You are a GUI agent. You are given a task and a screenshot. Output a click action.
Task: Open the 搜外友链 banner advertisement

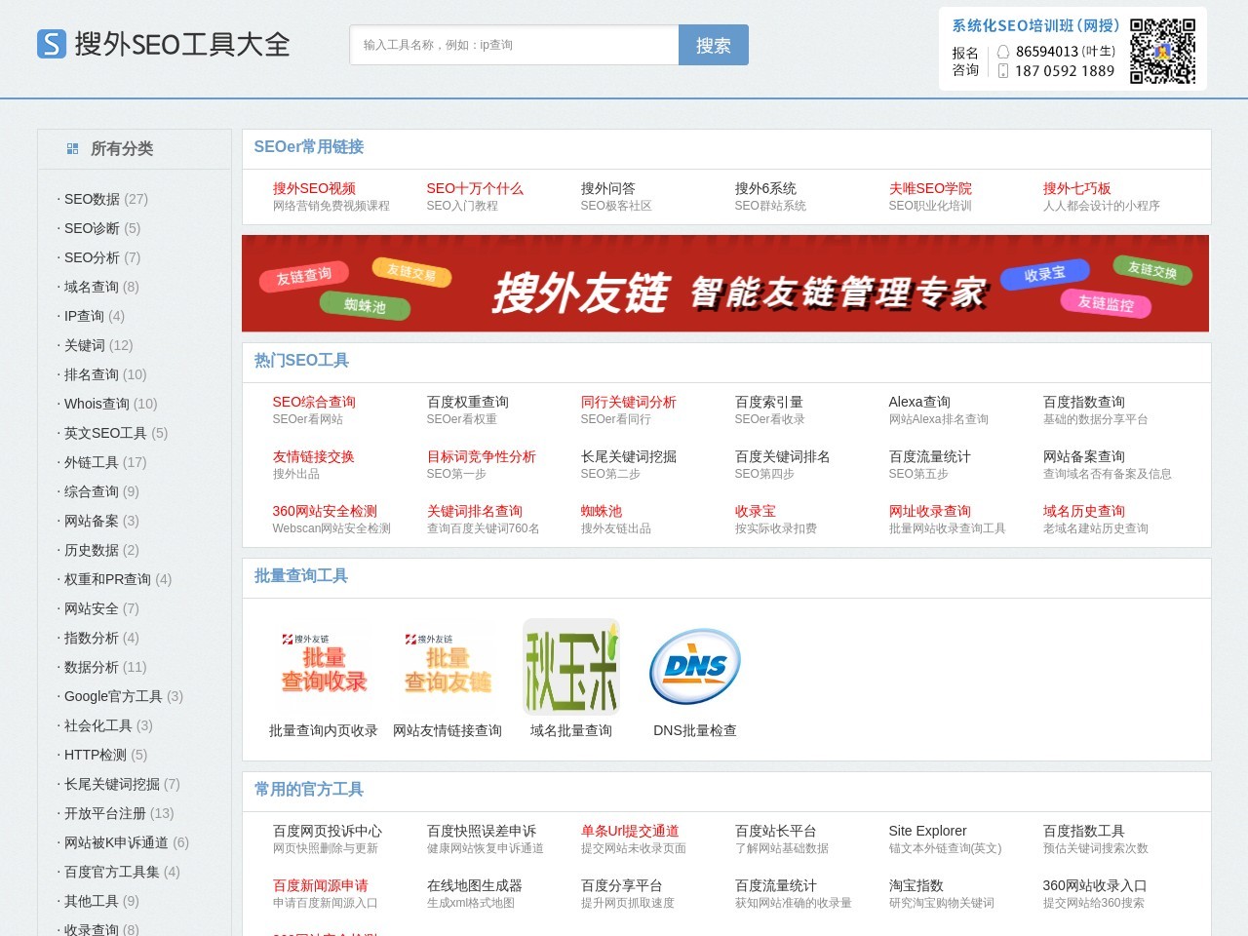[x=725, y=283]
